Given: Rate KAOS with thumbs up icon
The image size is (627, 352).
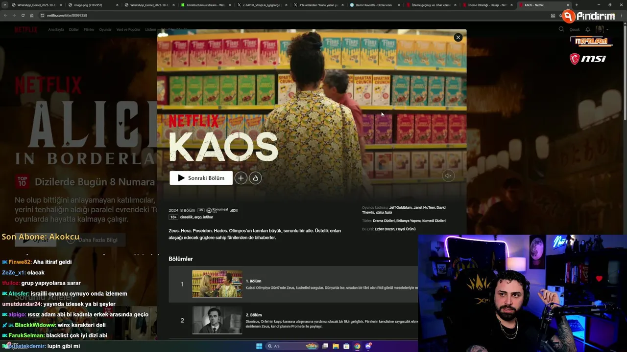Looking at the screenshot, I should tap(255, 178).
